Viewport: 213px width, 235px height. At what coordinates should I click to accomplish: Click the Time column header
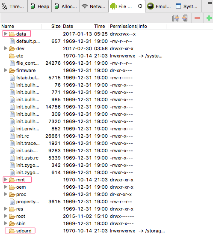pyautogui.click(x=101, y=26)
